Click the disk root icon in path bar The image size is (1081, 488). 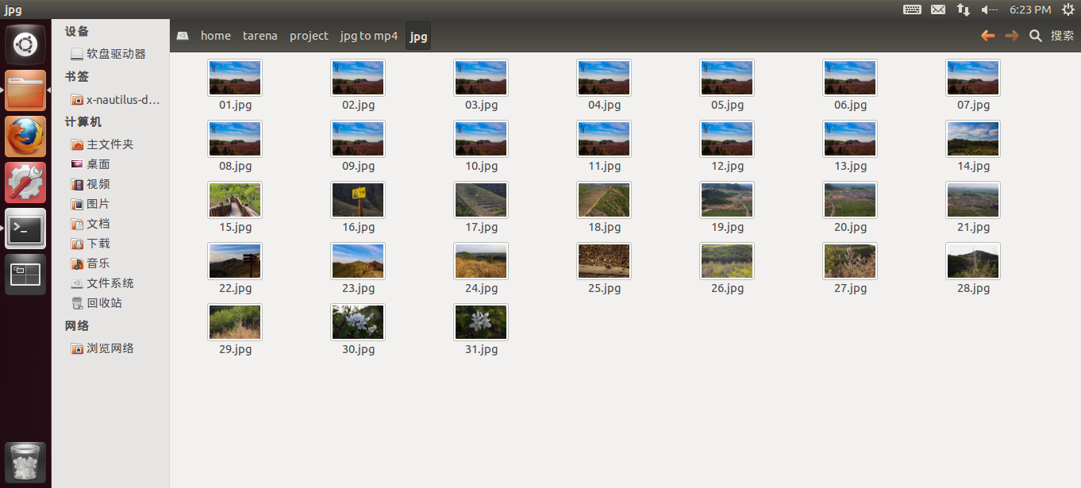[x=183, y=36]
